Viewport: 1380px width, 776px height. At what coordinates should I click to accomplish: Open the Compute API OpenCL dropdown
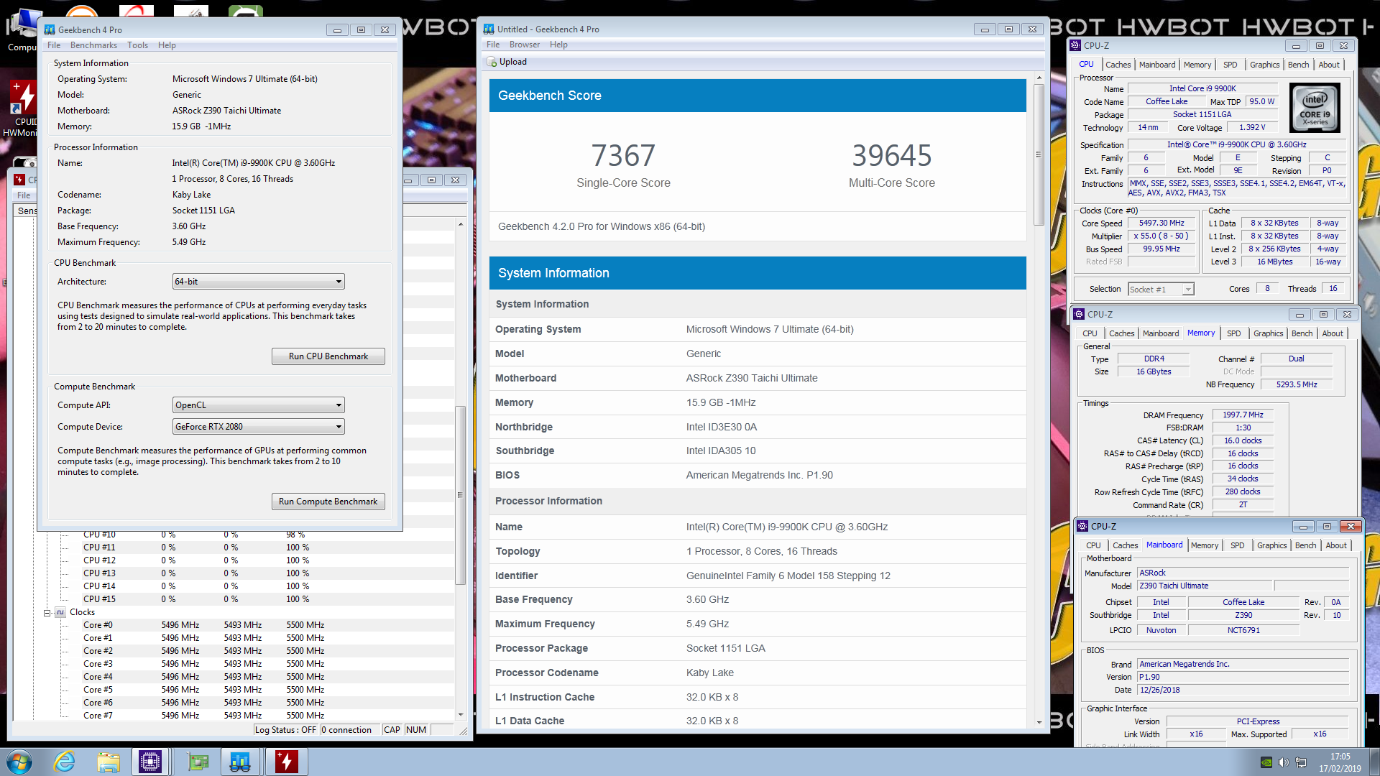pos(259,405)
